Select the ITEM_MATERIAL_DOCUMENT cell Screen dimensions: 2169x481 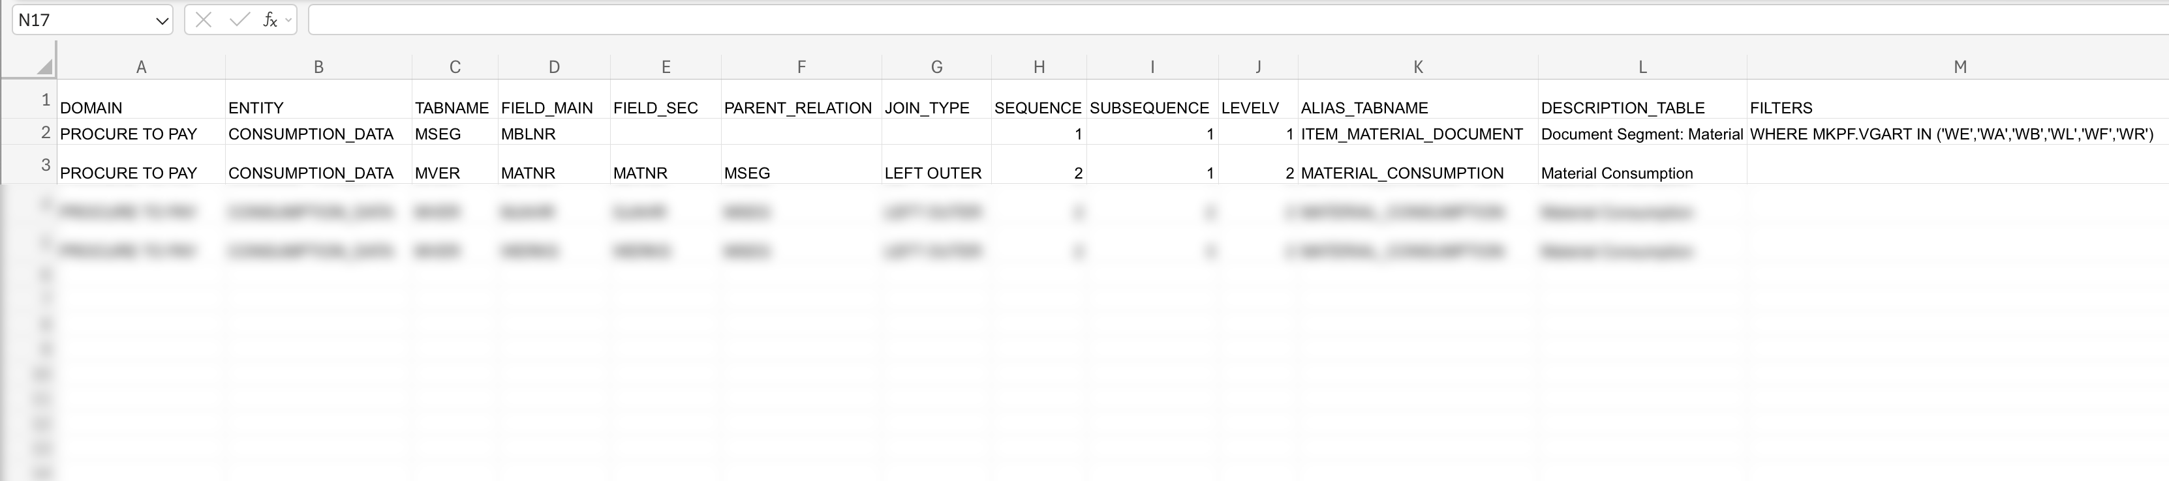[x=1411, y=134]
